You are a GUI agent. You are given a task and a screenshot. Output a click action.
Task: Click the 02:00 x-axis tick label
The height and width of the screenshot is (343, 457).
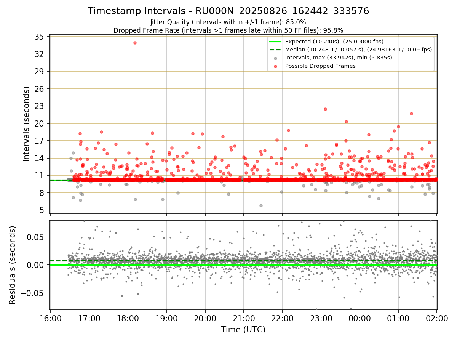[437, 318]
